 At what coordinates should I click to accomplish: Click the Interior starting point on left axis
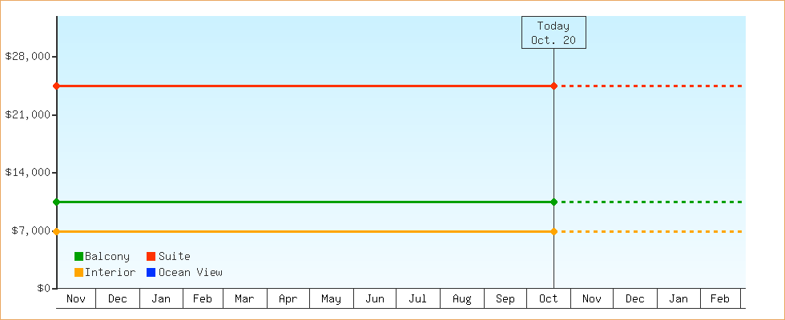pos(57,231)
